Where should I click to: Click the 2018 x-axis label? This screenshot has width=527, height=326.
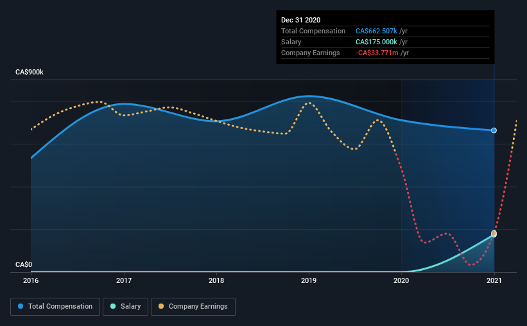point(216,280)
